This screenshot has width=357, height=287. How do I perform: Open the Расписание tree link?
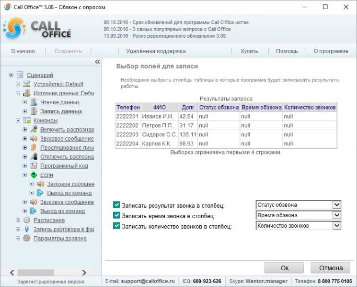(49, 220)
